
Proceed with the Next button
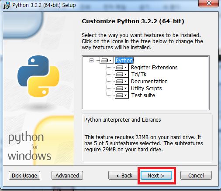click(156, 175)
